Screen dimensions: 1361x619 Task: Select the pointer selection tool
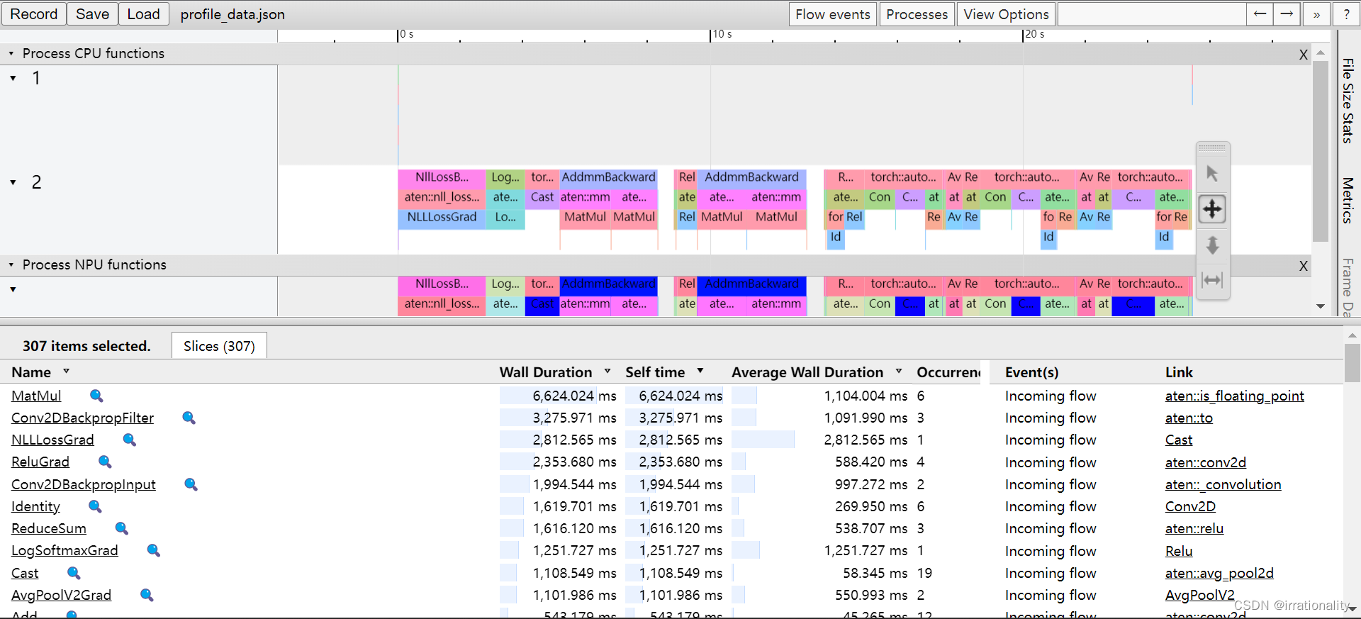(x=1212, y=173)
